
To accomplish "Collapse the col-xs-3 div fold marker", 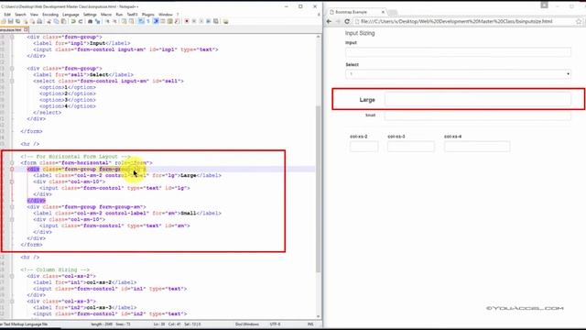I will (x=12, y=302).
